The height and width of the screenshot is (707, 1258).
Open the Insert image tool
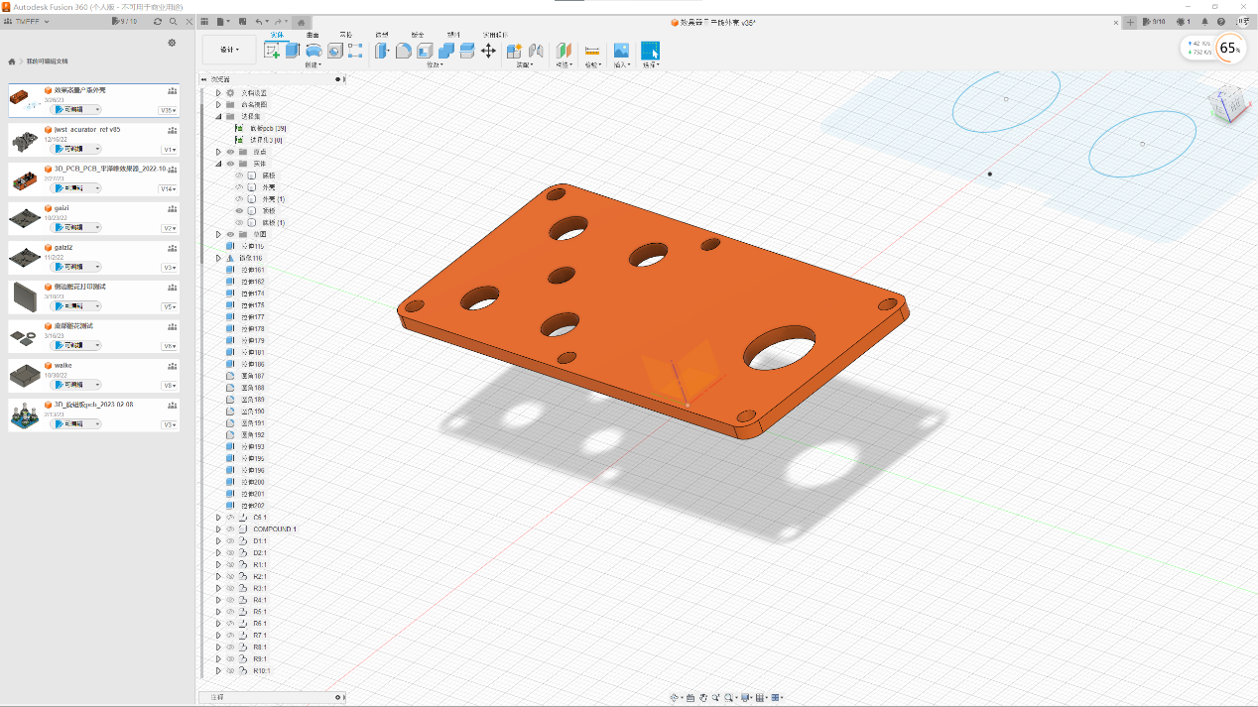621,51
